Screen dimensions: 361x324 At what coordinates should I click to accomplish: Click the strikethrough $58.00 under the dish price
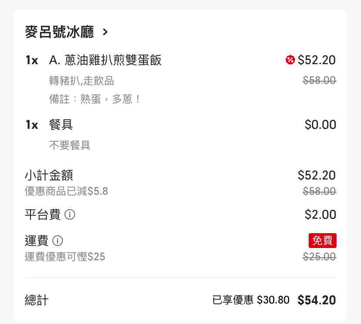click(x=320, y=80)
